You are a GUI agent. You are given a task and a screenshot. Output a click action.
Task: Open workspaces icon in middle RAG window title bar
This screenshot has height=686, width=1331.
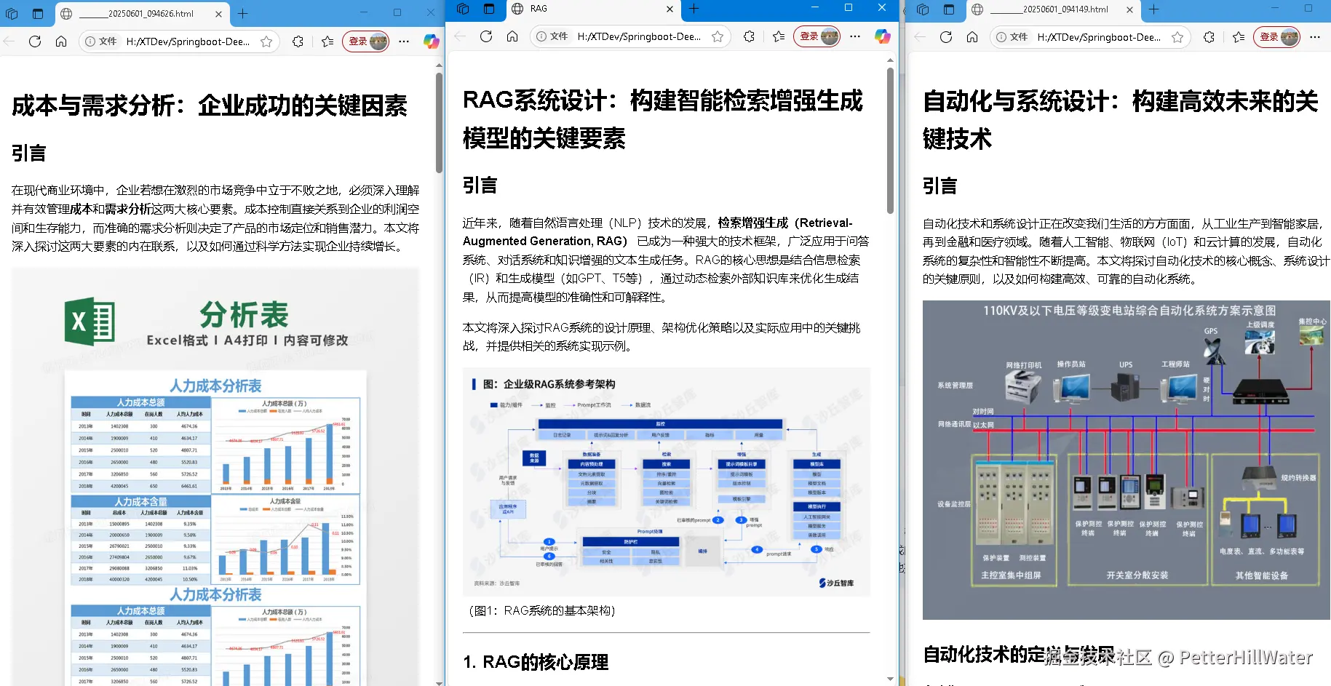point(463,9)
